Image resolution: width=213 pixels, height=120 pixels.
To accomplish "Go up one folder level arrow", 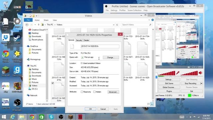I will pyautogui.click(x=39, y=25).
